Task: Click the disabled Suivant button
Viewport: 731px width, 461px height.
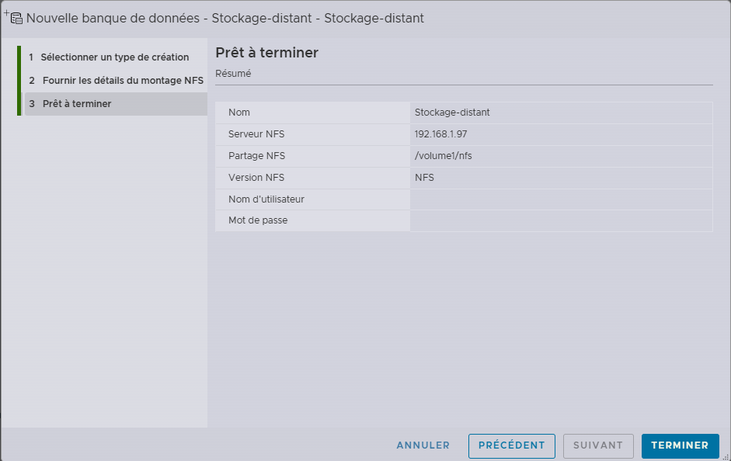Action: pos(598,445)
